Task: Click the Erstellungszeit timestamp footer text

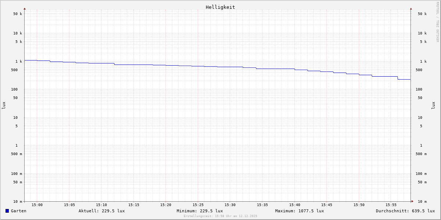Action: click(x=220, y=216)
